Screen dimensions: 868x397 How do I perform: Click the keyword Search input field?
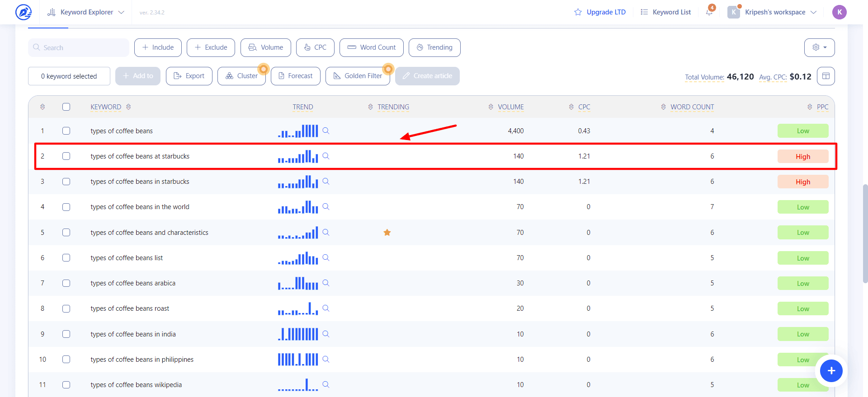(x=79, y=48)
